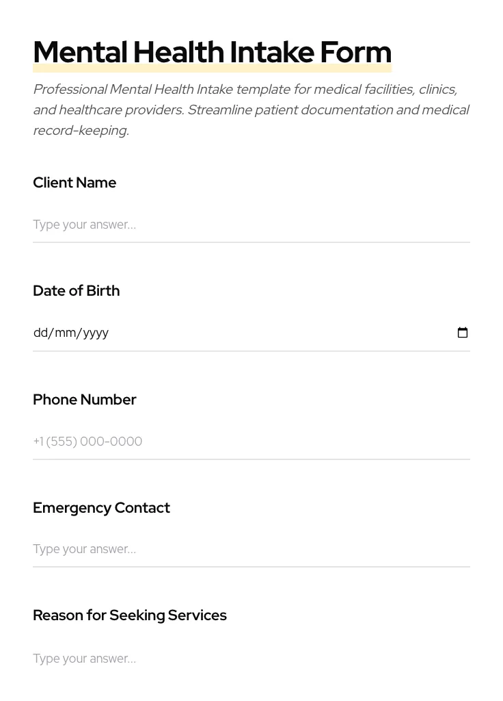Screen dimensions: 503x701
Task: Click the 'Emergency Contact' field label
Action: pyautogui.click(x=101, y=508)
